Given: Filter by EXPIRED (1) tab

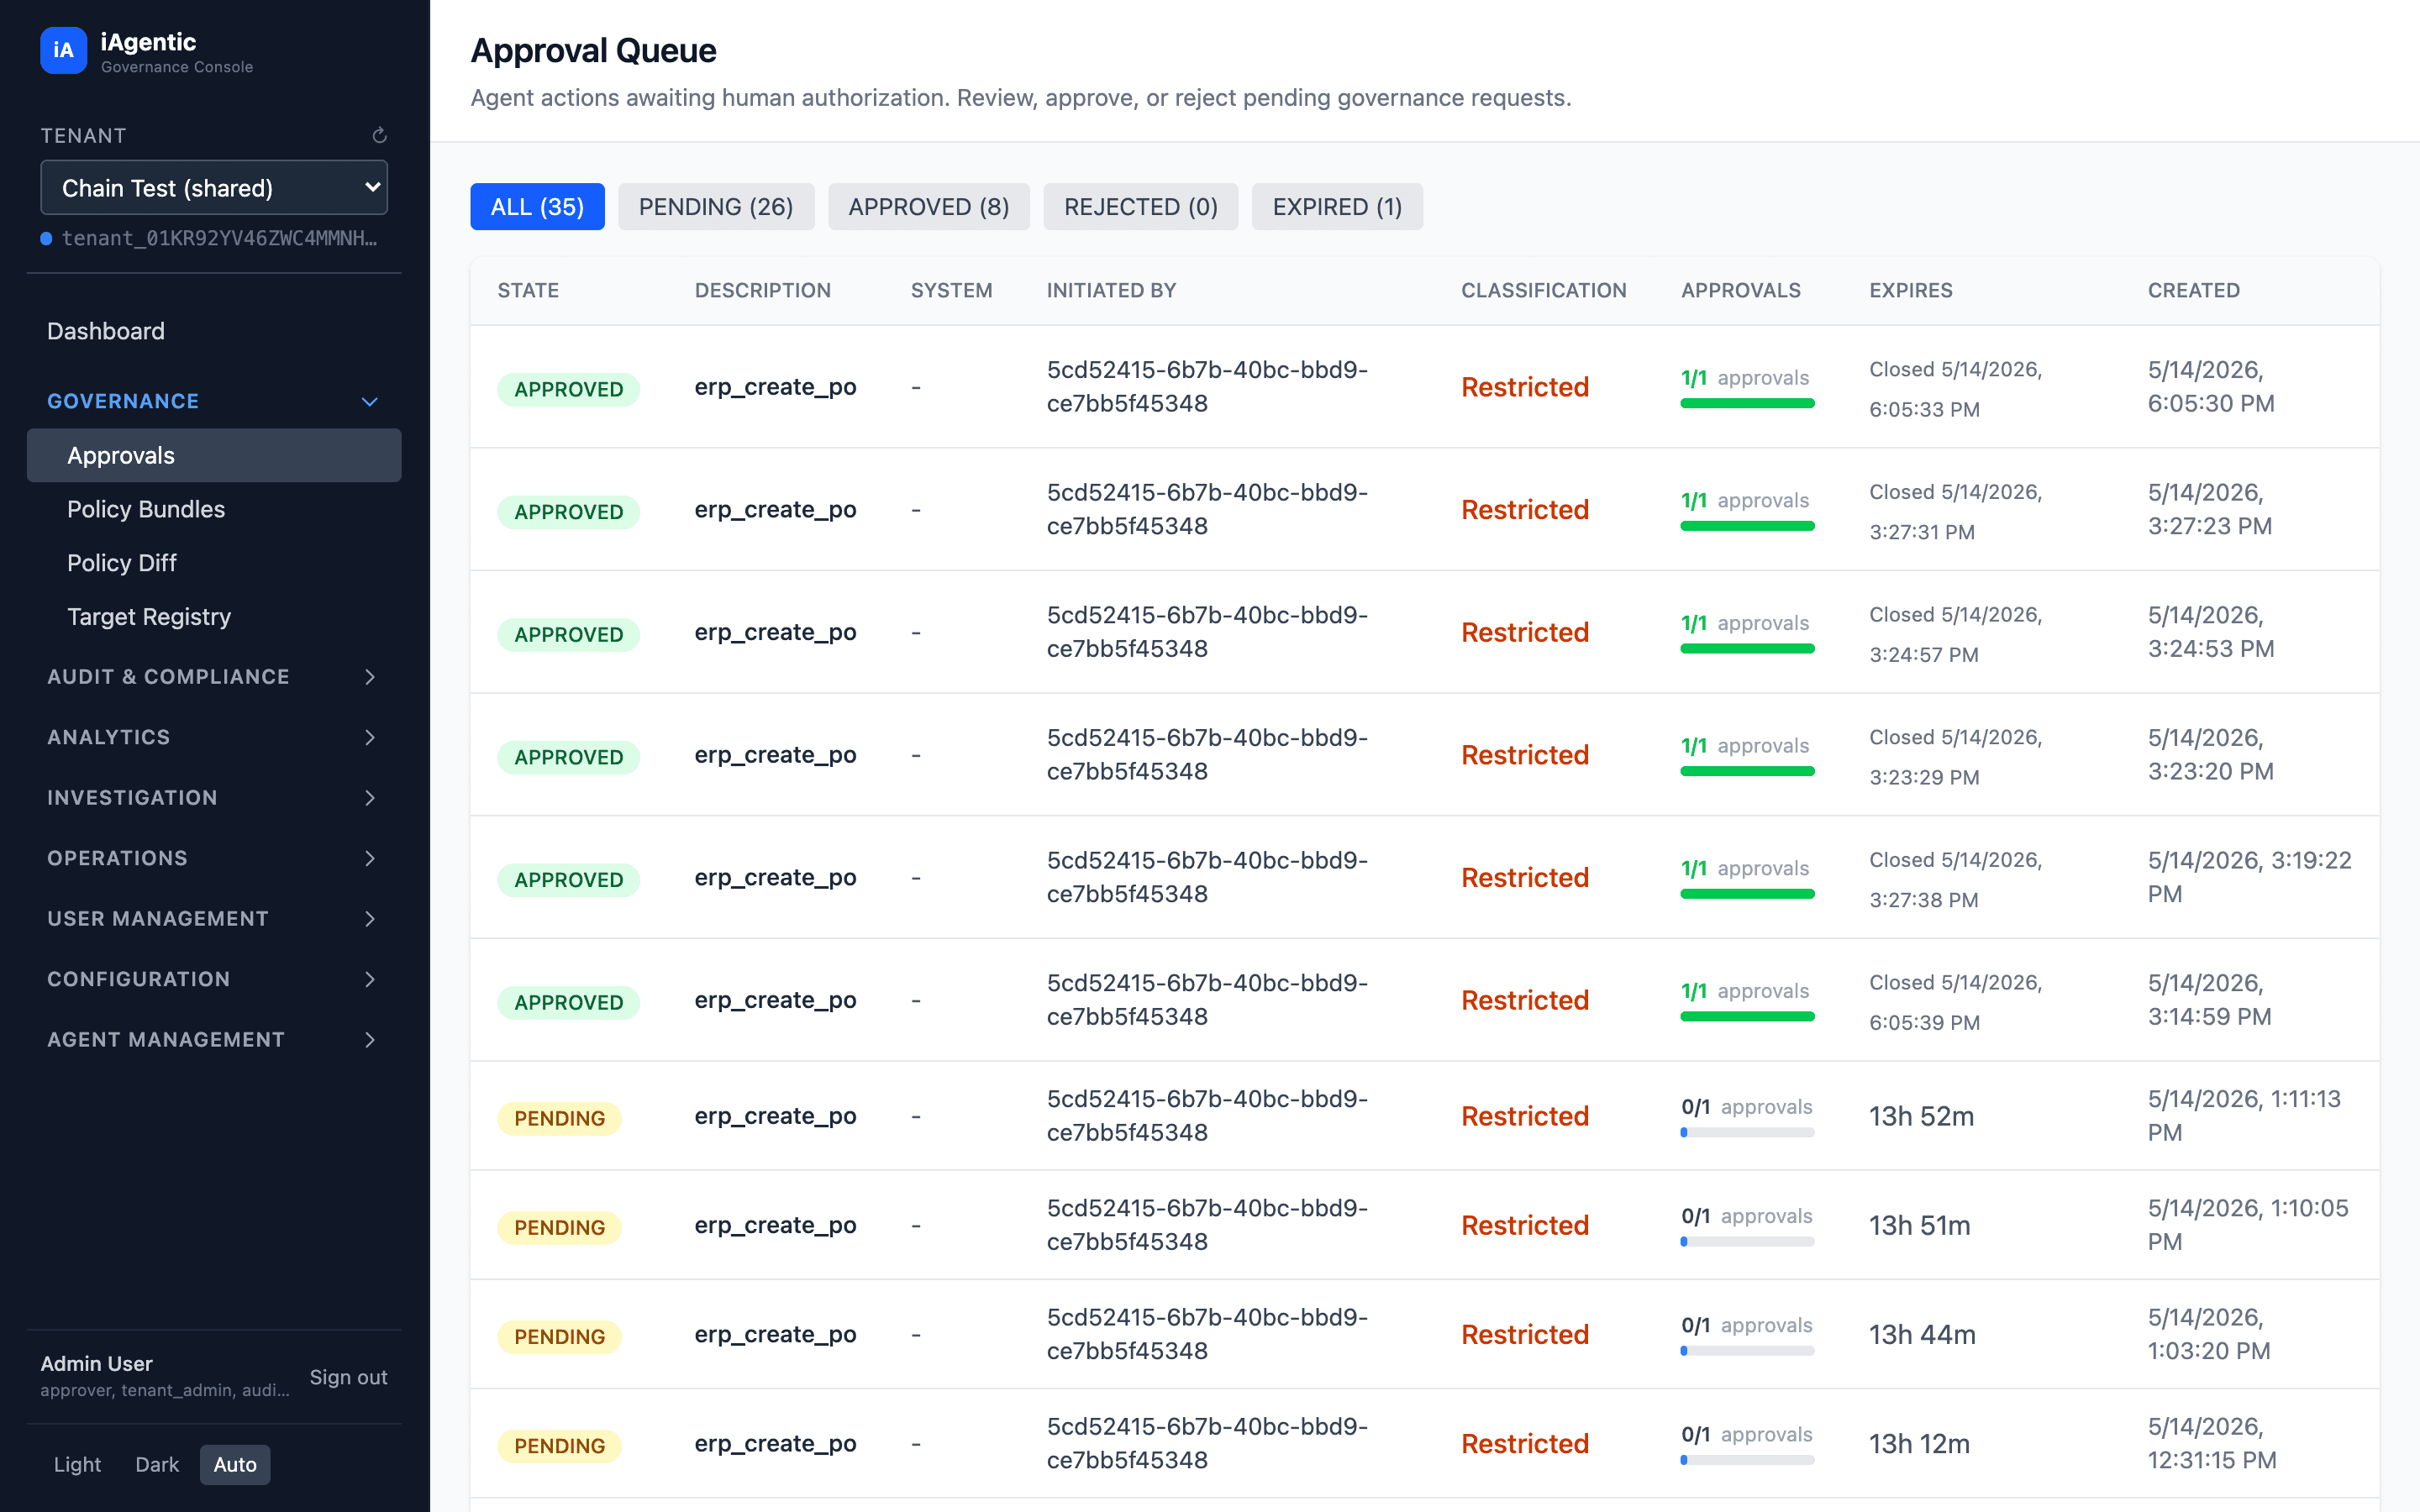Looking at the screenshot, I should click(x=1337, y=207).
